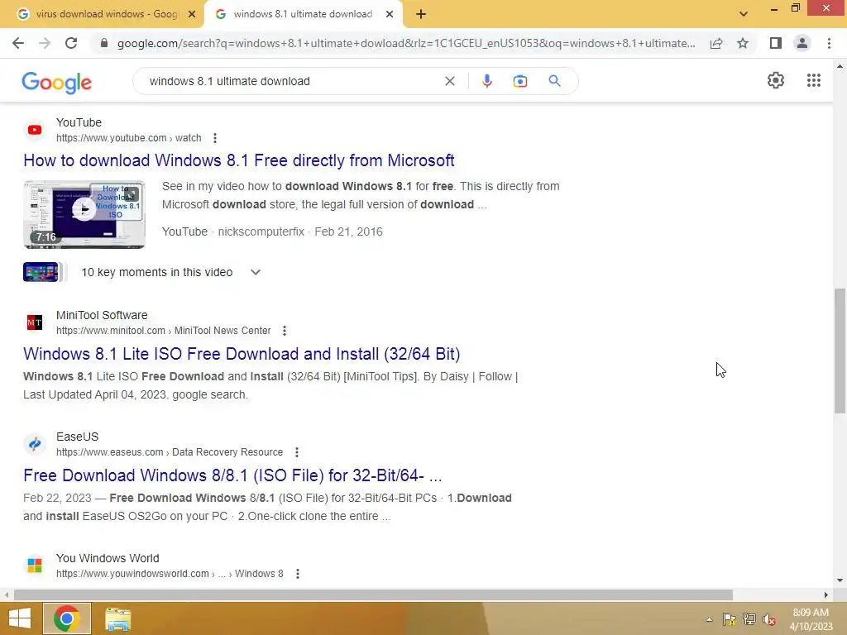This screenshot has height=635, width=847.
Task: Click the EaseUS favicon
Action: coord(35,444)
